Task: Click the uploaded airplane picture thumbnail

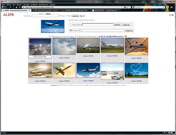Action: pyautogui.click(x=53, y=26)
